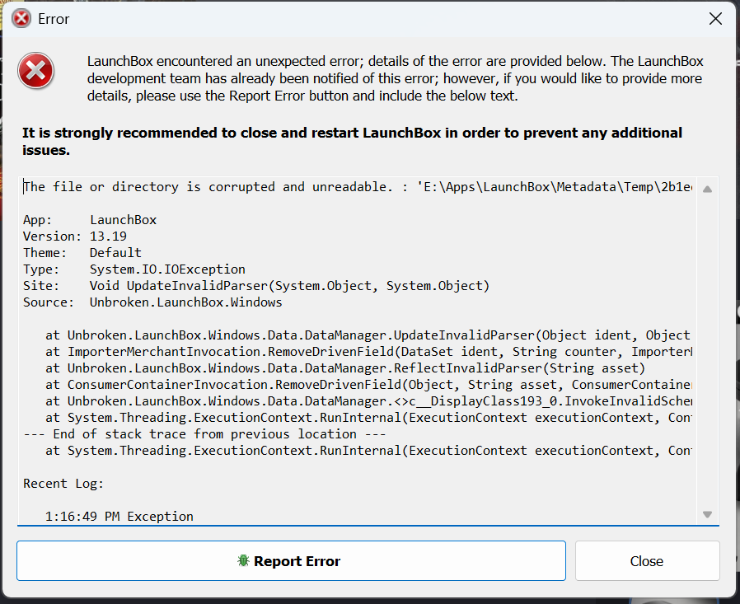Click the 'App: LaunchBox' line

click(x=90, y=219)
